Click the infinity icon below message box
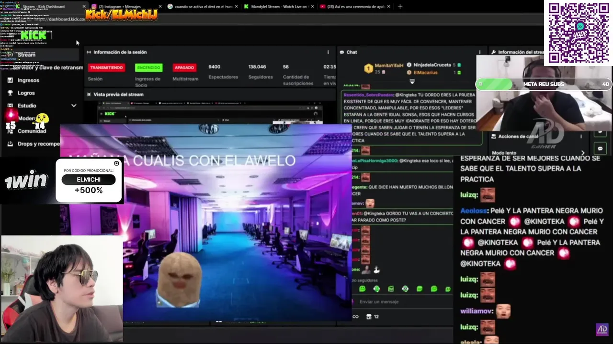Screen dimensions: 613x344 355,316
